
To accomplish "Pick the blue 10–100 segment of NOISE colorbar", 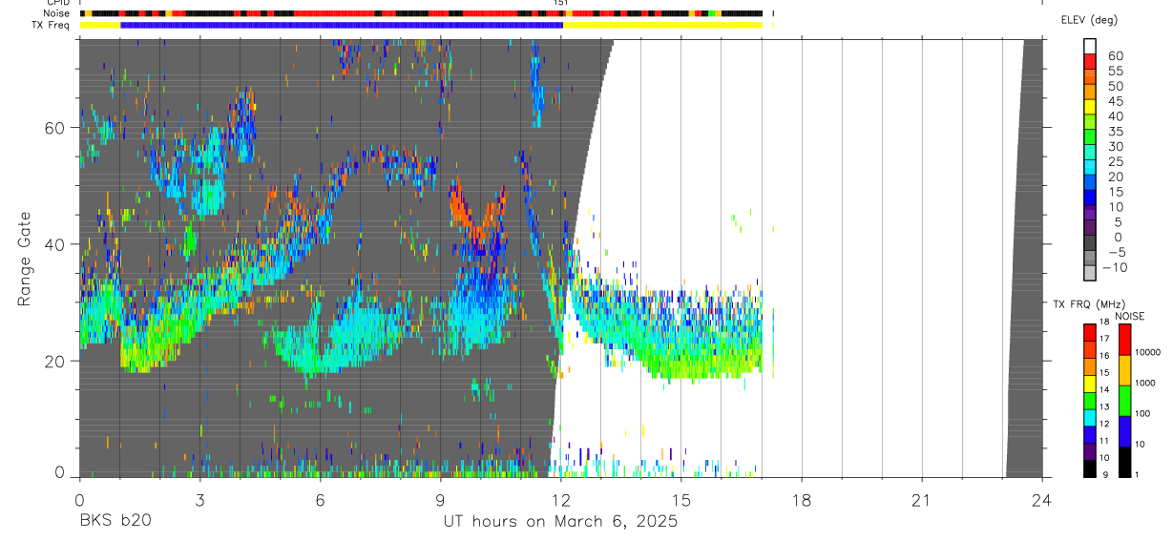I will click(x=1125, y=431).
